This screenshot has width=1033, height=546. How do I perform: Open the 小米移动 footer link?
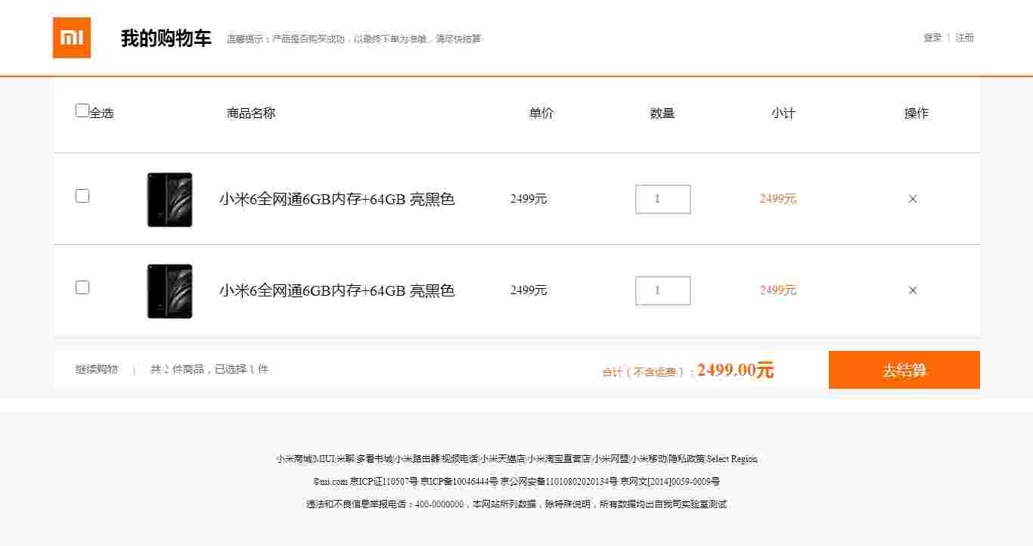650,459
